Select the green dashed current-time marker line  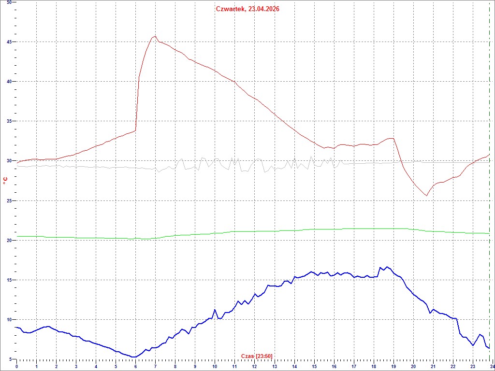pos(490,193)
